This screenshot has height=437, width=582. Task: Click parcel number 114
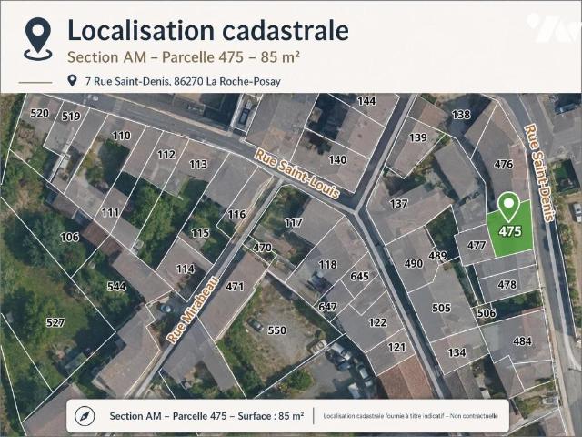pos(186,269)
